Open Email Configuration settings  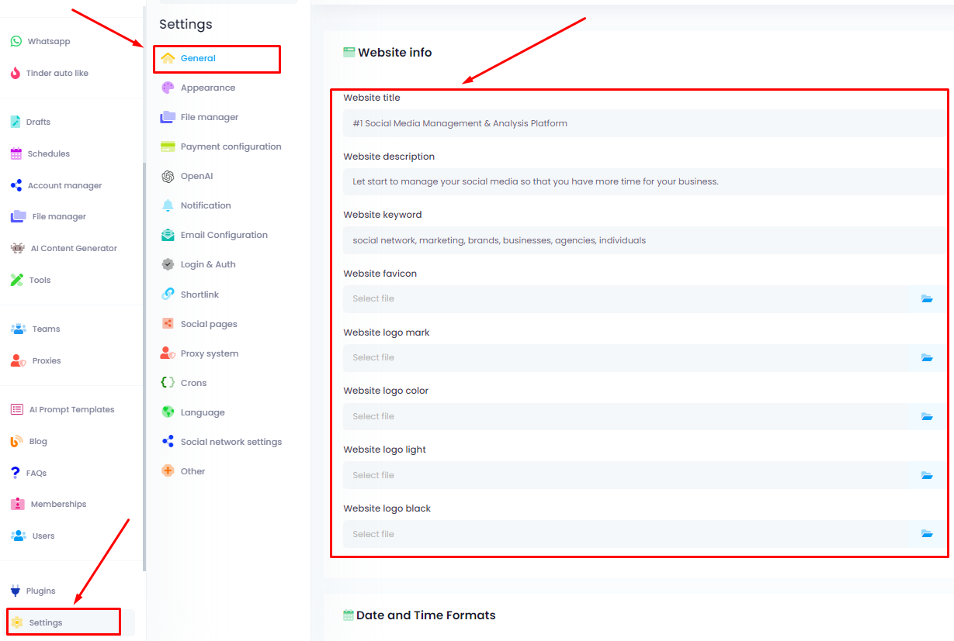click(224, 235)
